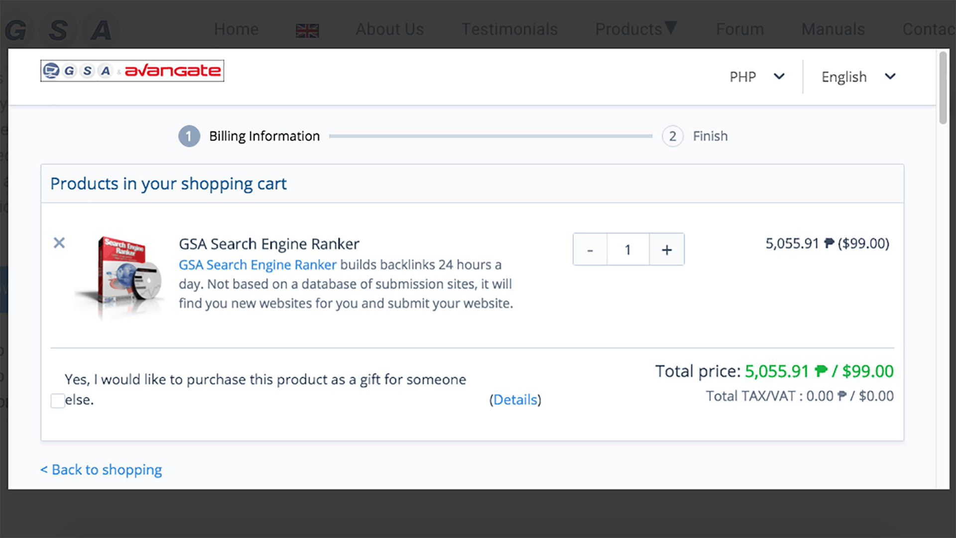This screenshot has height=538, width=956.
Task: Open the GSA Search Engine Ranker description link
Action: (x=257, y=265)
